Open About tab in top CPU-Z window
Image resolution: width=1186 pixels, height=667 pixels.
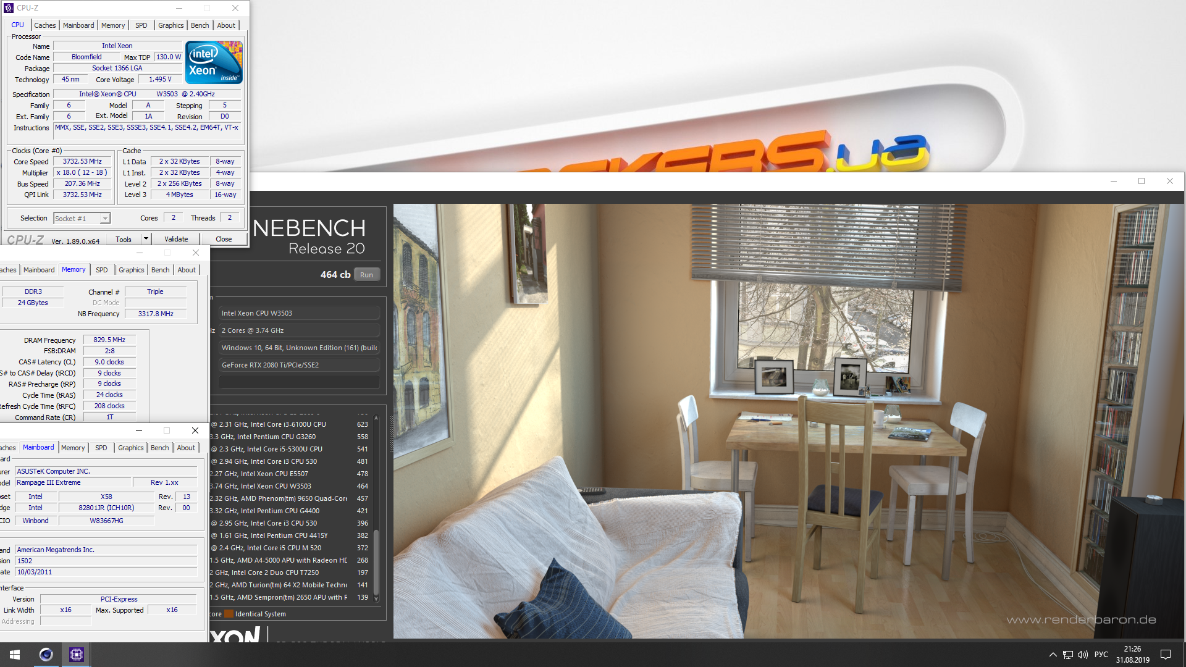coord(226,25)
